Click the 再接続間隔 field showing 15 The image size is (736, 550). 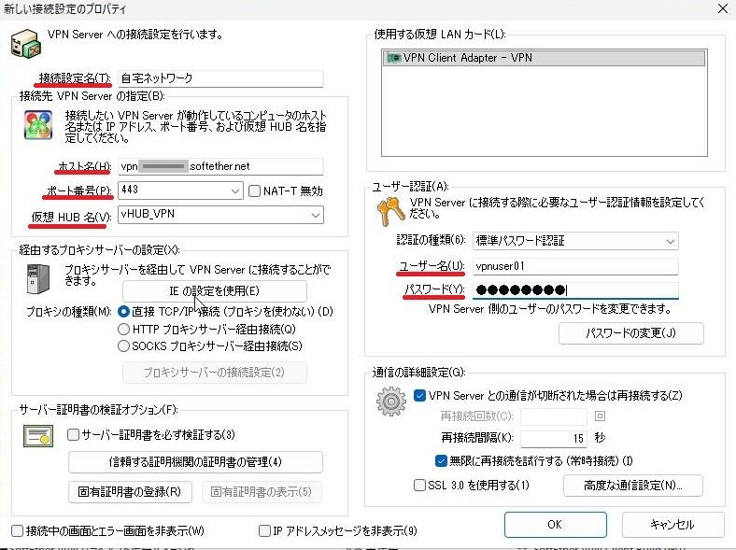(x=554, y=438)
